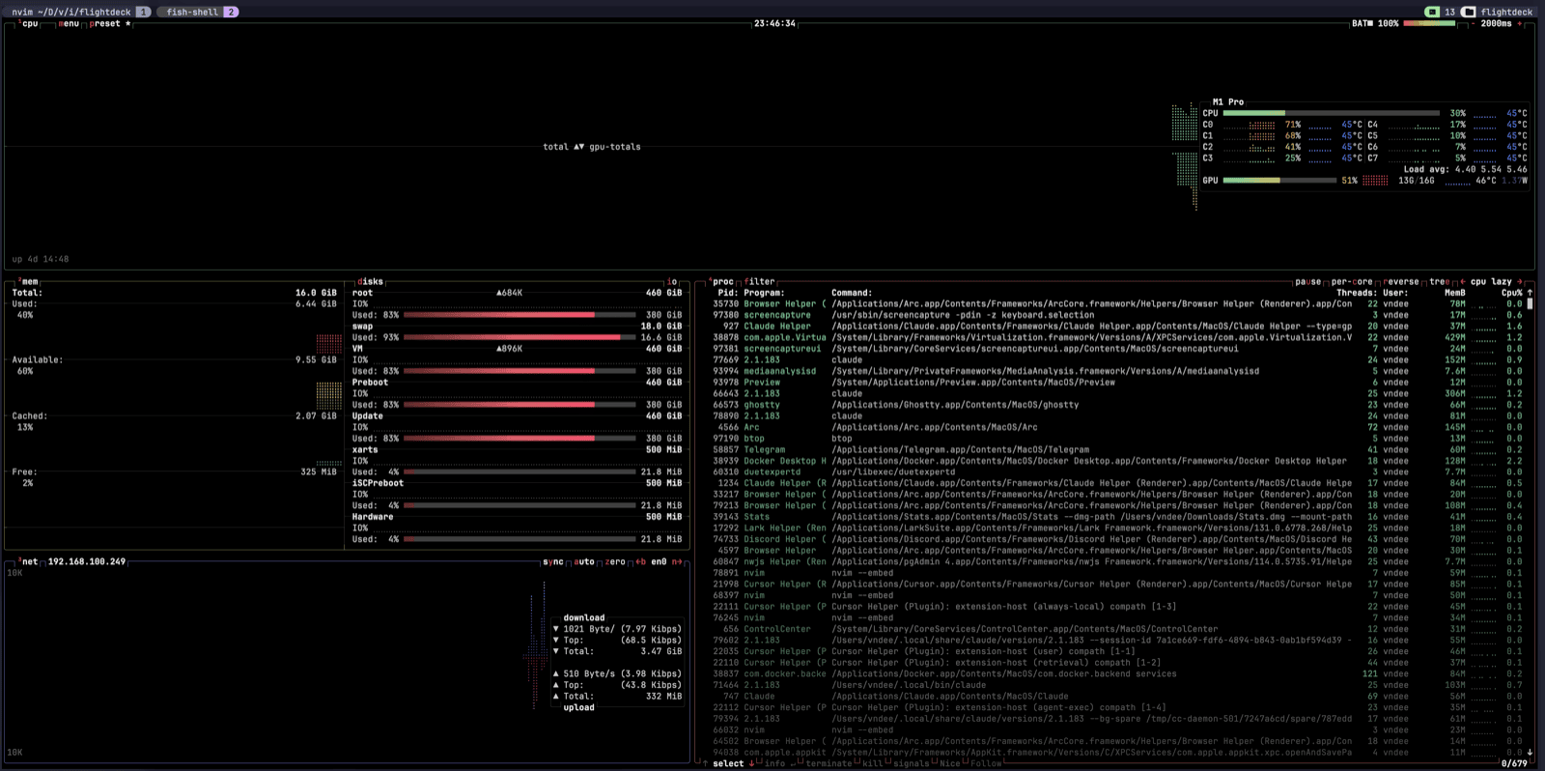Image resolution: width=1545 pixels, height=771 pixels.
Task: Toggle the mem box label
Action: tap(29, 282)
